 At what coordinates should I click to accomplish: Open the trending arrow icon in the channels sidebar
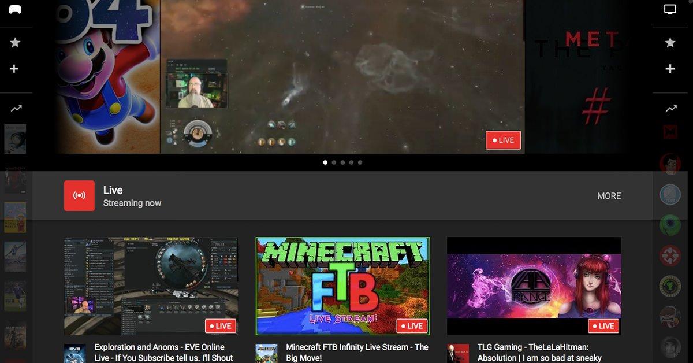coord(671,108)
